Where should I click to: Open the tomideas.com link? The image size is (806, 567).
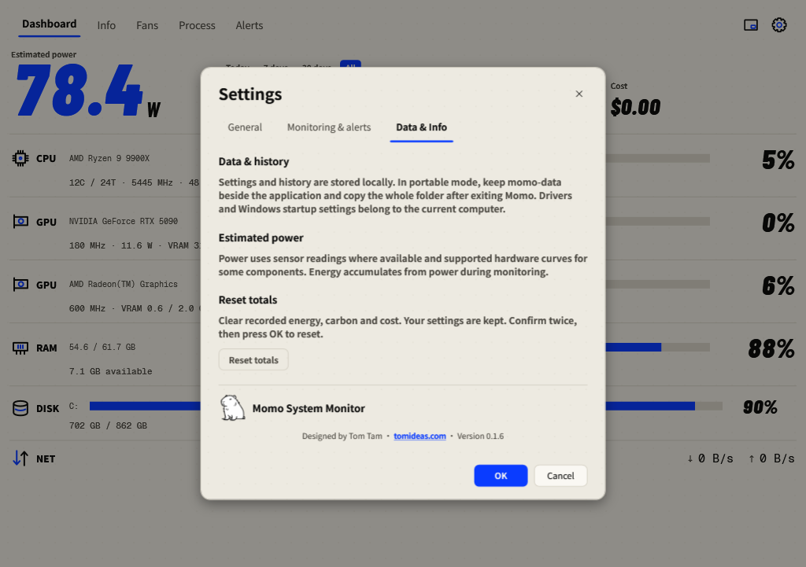pyautogui.click(x=420, y=436)
